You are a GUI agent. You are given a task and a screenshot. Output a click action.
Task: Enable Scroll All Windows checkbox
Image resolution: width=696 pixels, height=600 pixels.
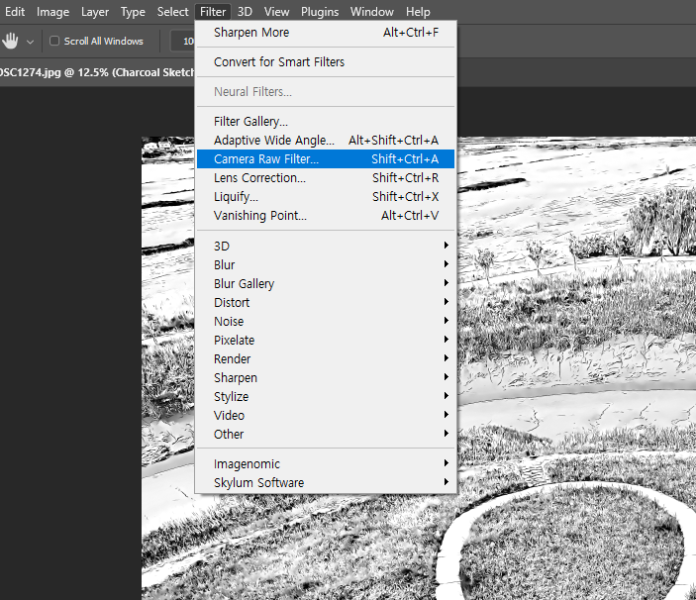[54, 41]
